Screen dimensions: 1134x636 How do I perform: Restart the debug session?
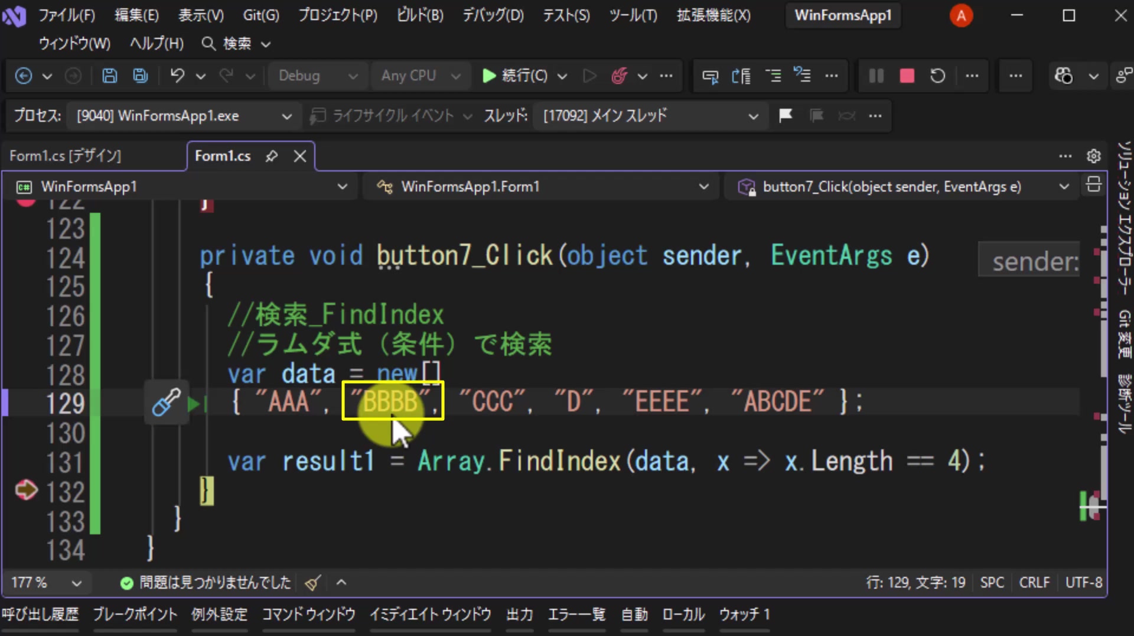pos(938,76)
